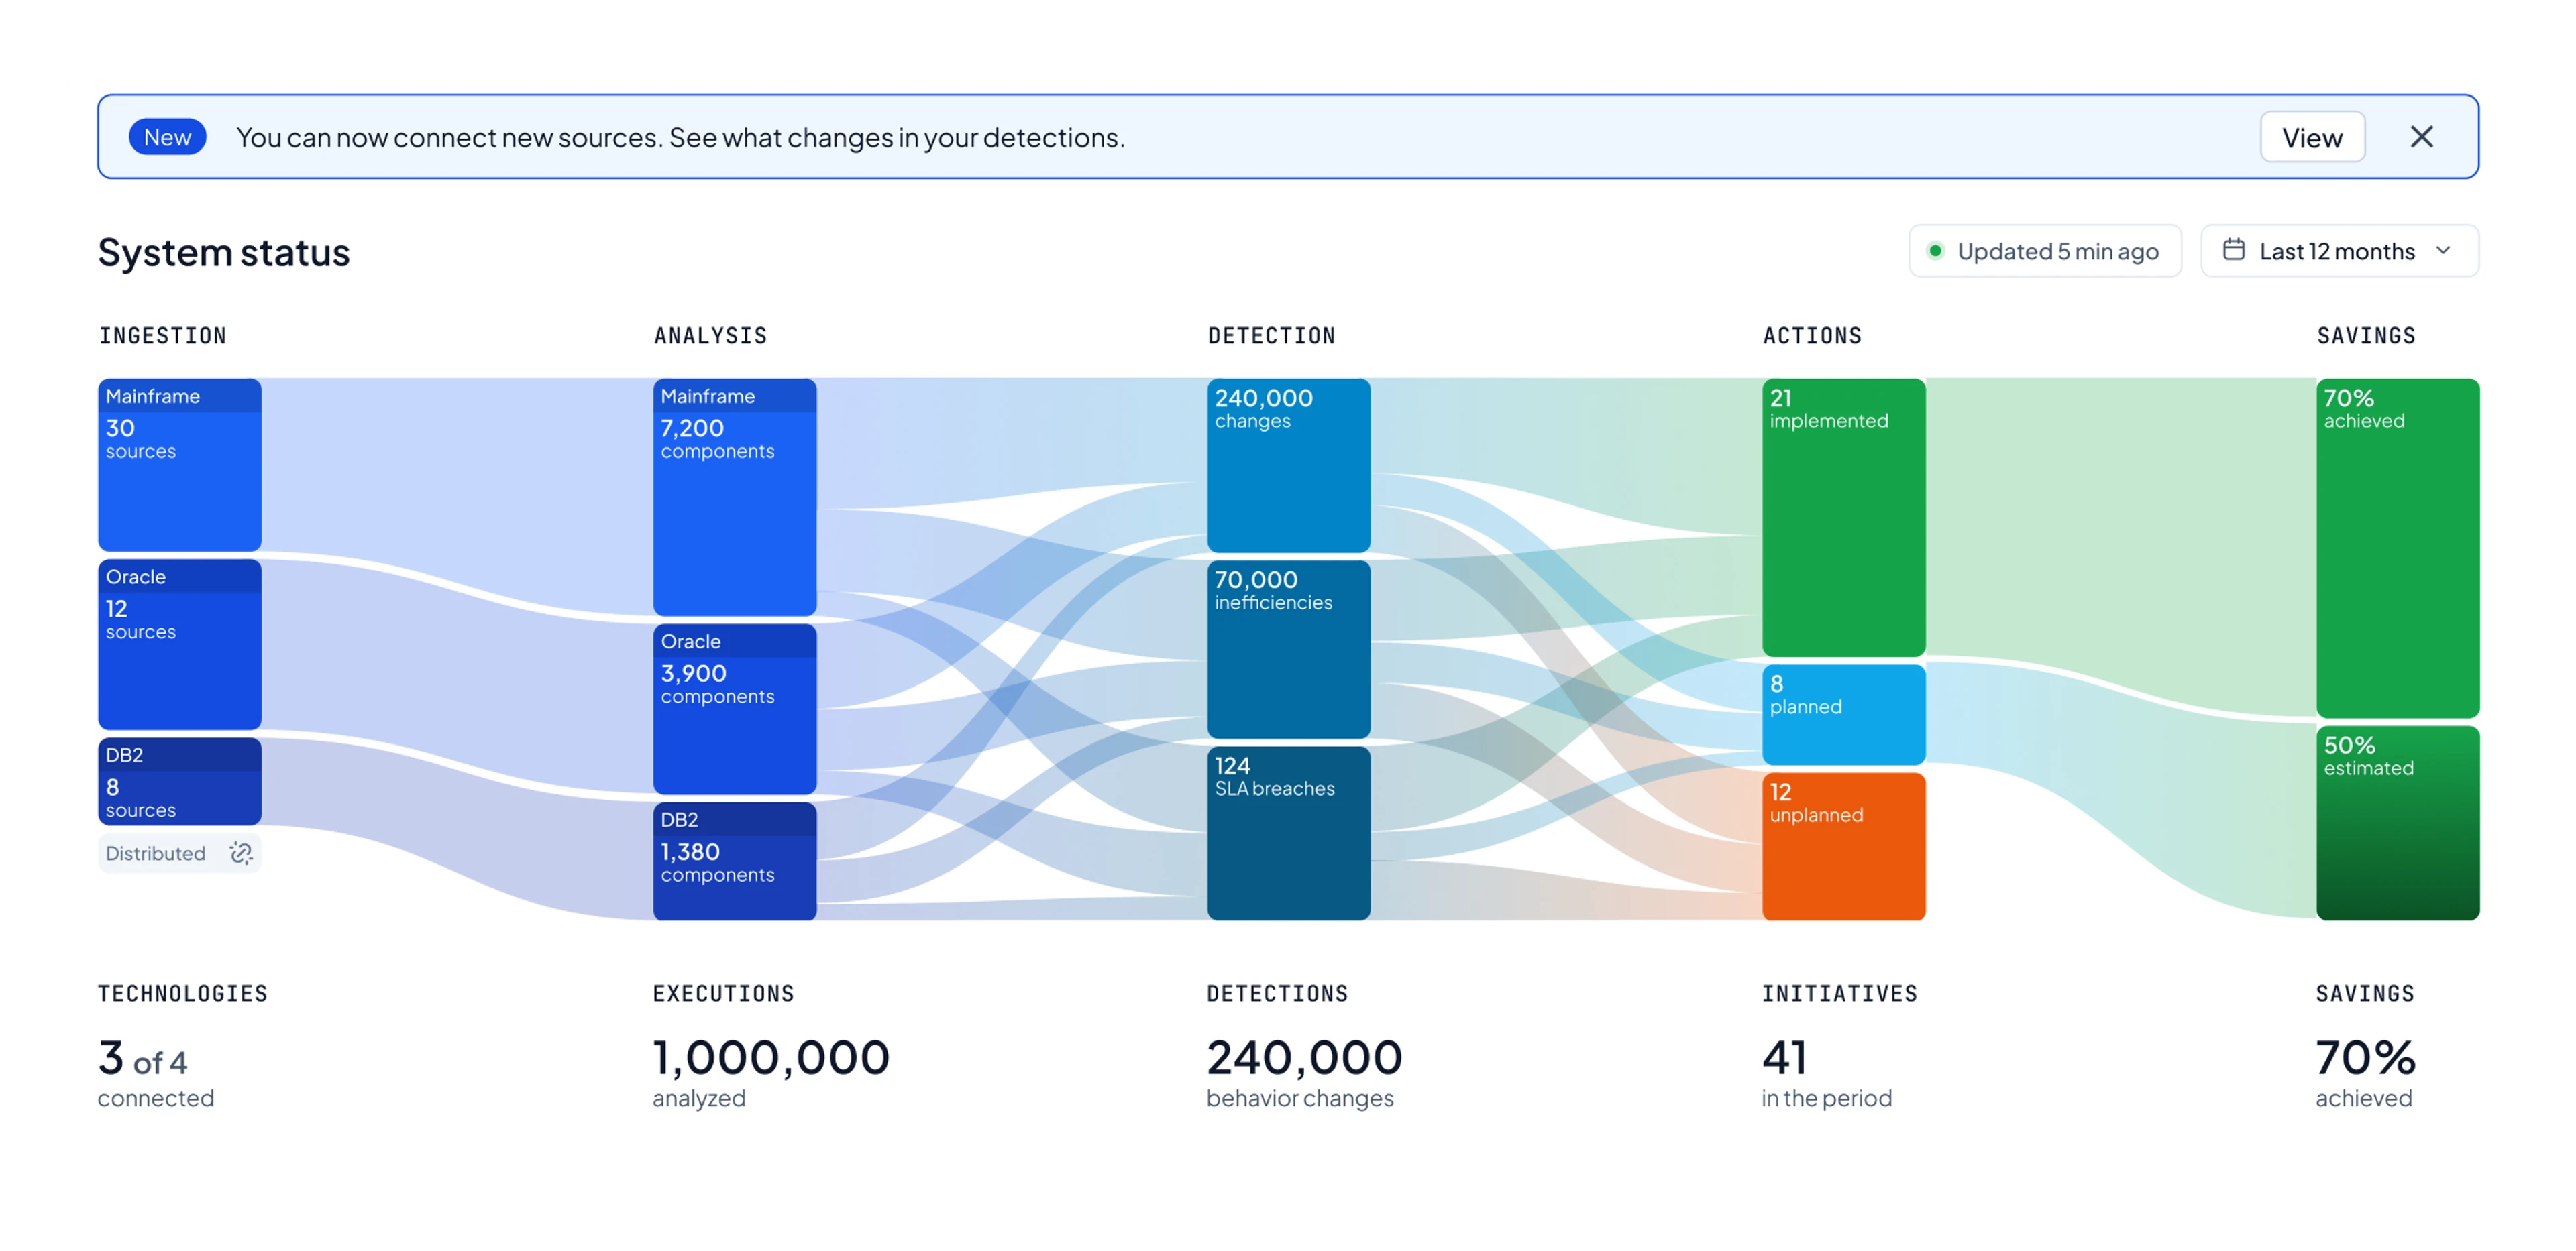2576x1251 pixels.
Task: Click the 21 implemented block
Action: [1843, 518]
